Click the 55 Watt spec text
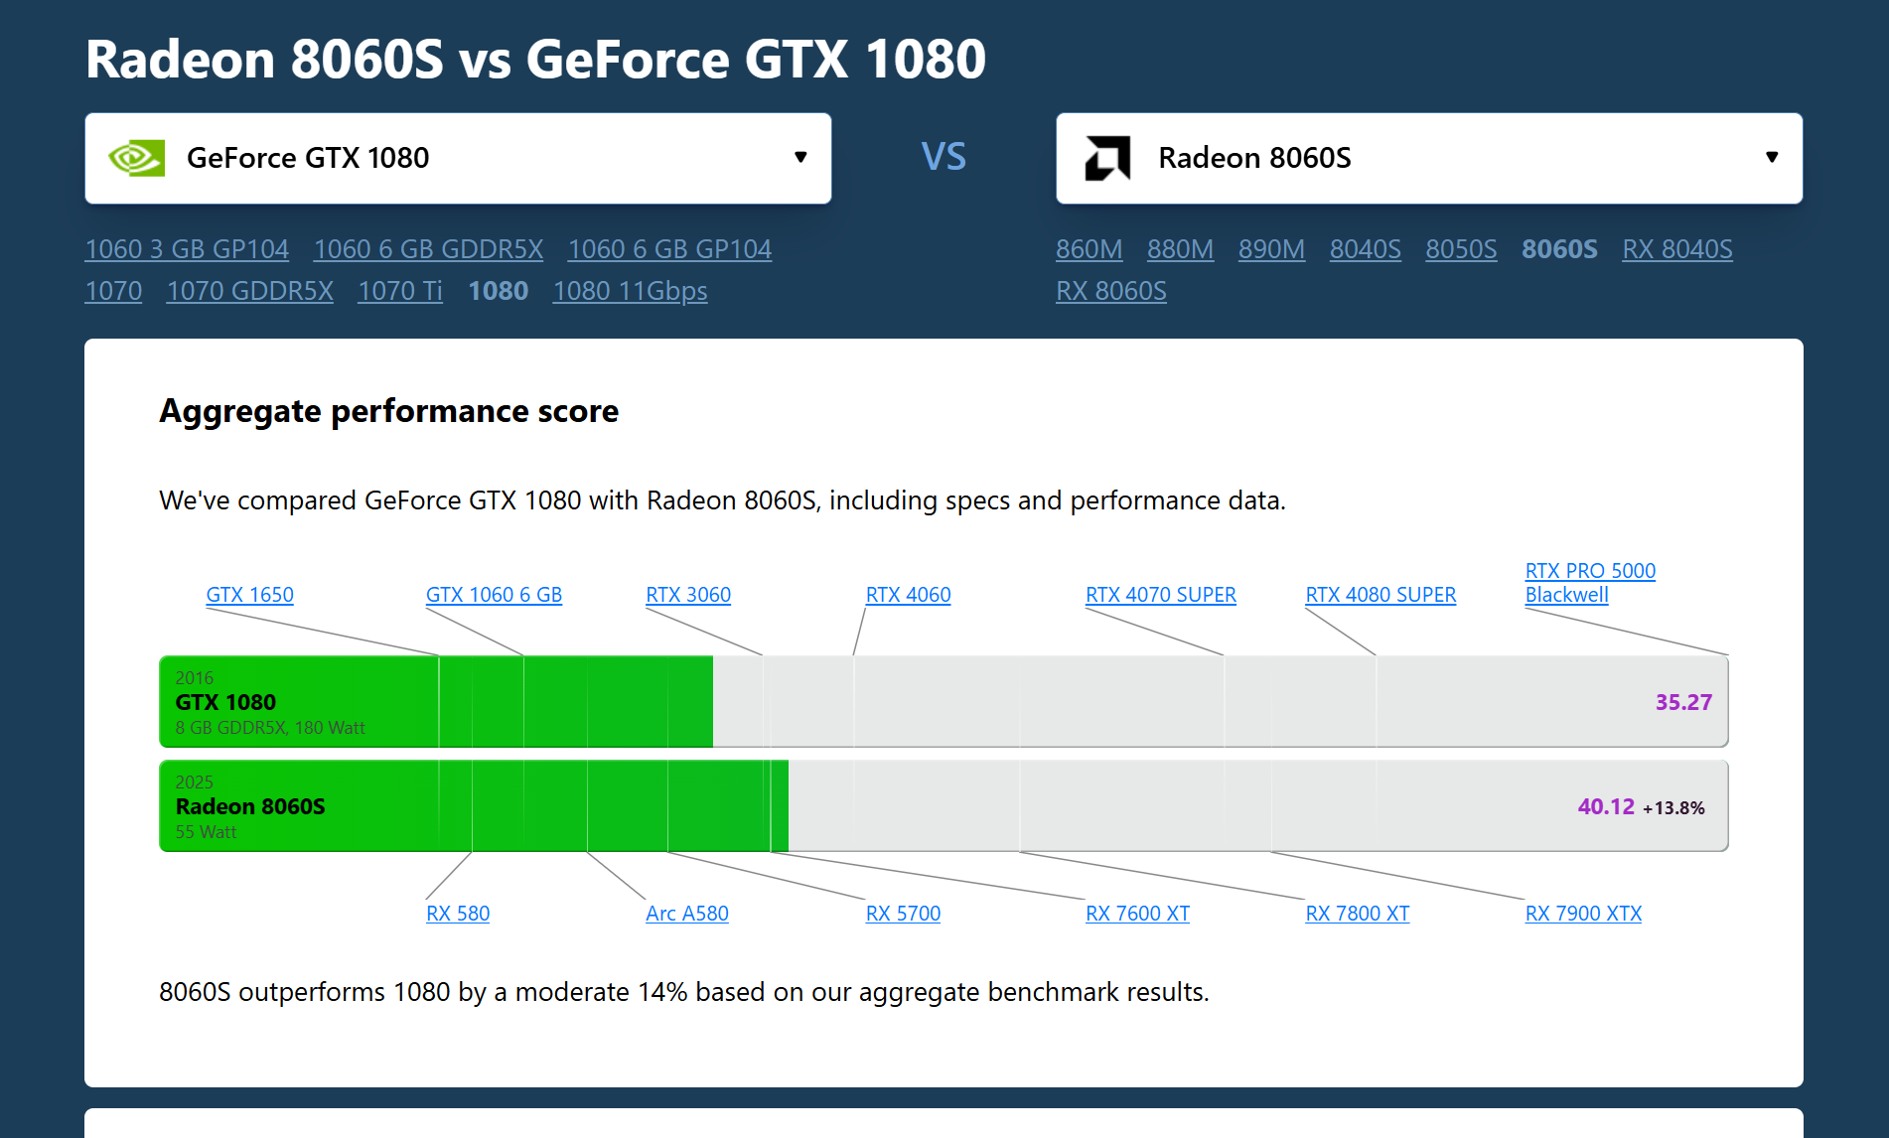The height and width of the screenshot is (1138, 1889). tap(206, 832)
